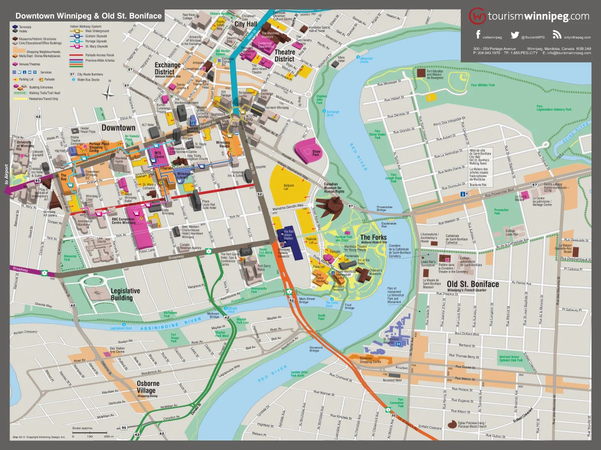Click the St. Mary Skywalk W symbol in legend
The image size is (601, 450).
(77, 46)
